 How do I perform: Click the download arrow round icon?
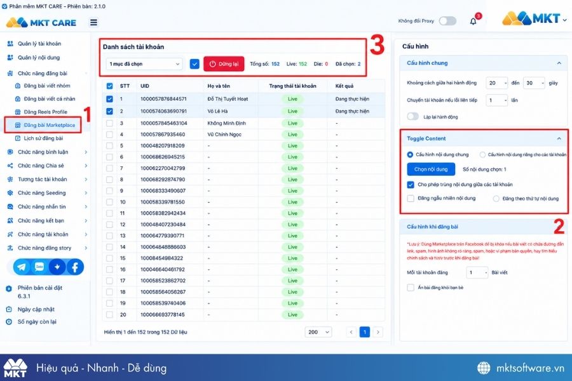[57, 267]
